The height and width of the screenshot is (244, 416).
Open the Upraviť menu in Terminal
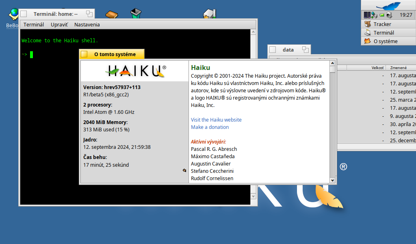coord(59,25)
